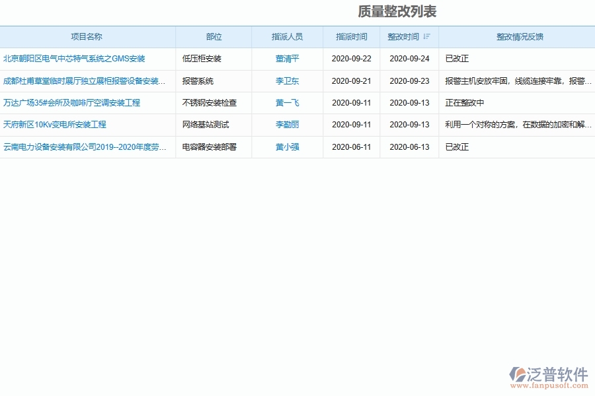
Task: Click the 指派时间 column header
Action: [352, 37]
